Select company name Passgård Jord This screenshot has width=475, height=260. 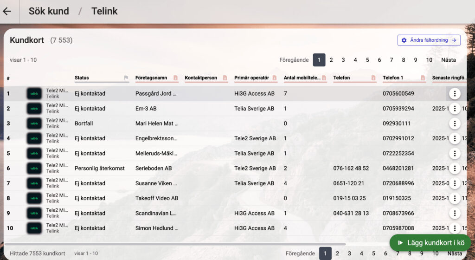coord(156,94)
